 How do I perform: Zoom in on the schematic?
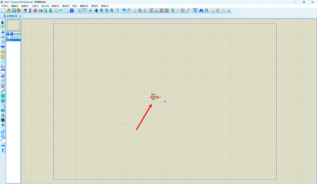tap(101, 10)
